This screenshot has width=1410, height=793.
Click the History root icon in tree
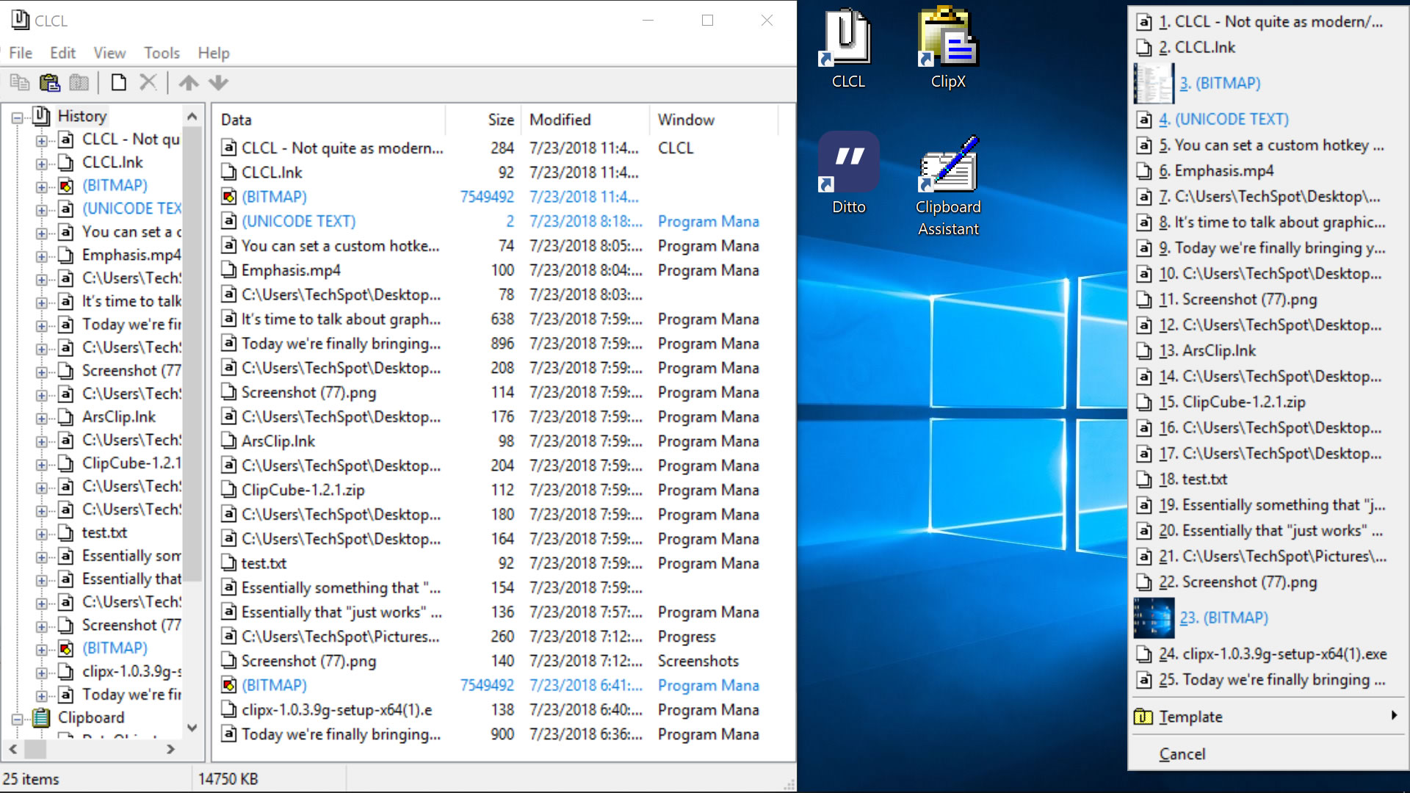pos(41,116)
